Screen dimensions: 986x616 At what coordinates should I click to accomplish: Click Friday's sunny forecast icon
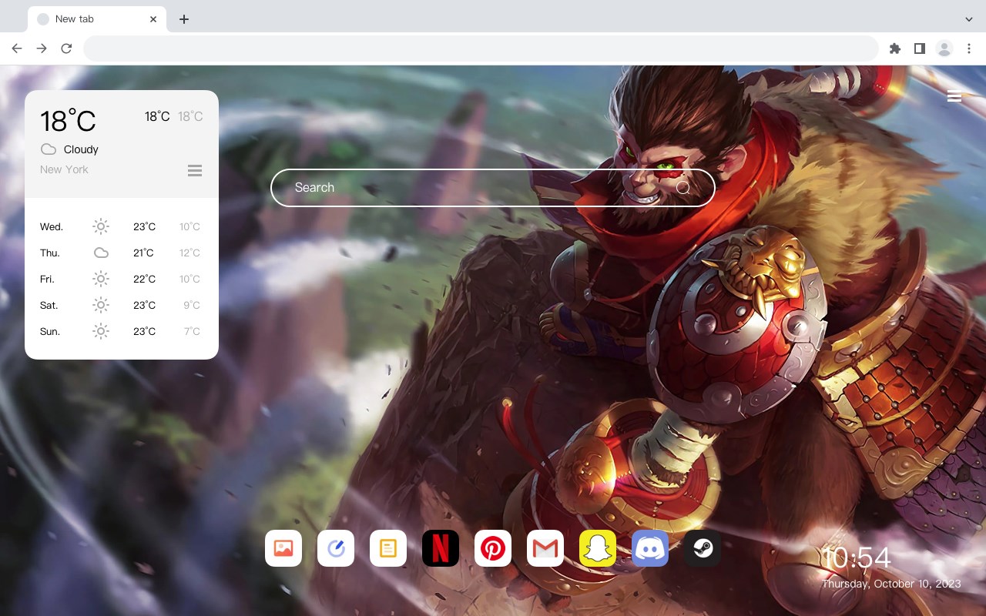point(101,279)
